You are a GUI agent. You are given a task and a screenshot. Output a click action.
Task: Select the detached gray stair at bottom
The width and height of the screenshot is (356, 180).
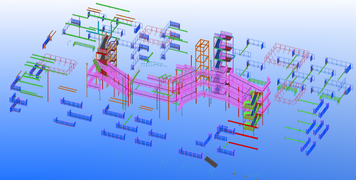pyautogui.click(x=212, y=162)
